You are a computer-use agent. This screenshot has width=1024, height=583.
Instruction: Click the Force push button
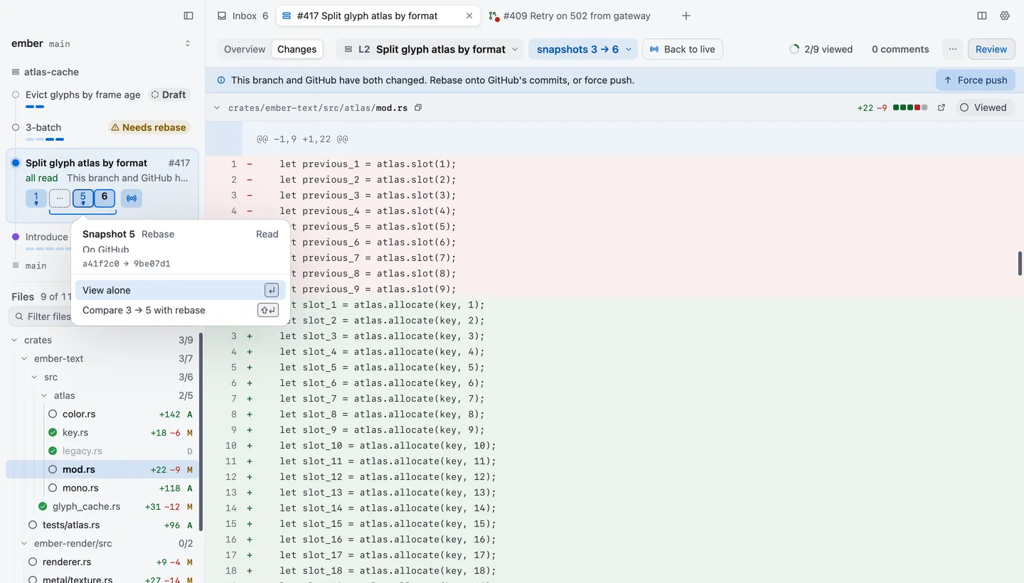[x=976, y=80]
